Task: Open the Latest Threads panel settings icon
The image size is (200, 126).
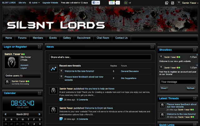Action: [195, 98]
